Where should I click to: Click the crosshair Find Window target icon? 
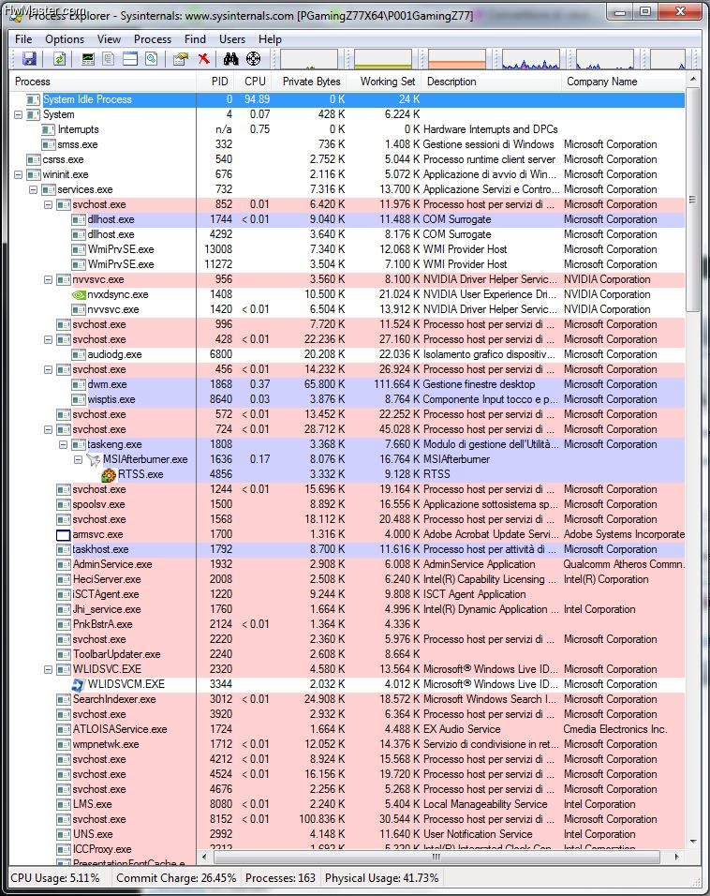pos(253,59)
